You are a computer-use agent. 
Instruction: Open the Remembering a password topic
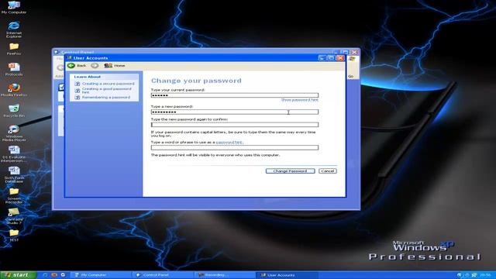click(x=106, y=98)
